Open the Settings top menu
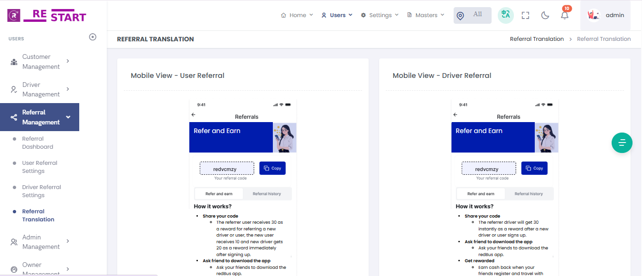Viewport: 642px width, 276px height. pyautogui.click(x=380, y=15)
